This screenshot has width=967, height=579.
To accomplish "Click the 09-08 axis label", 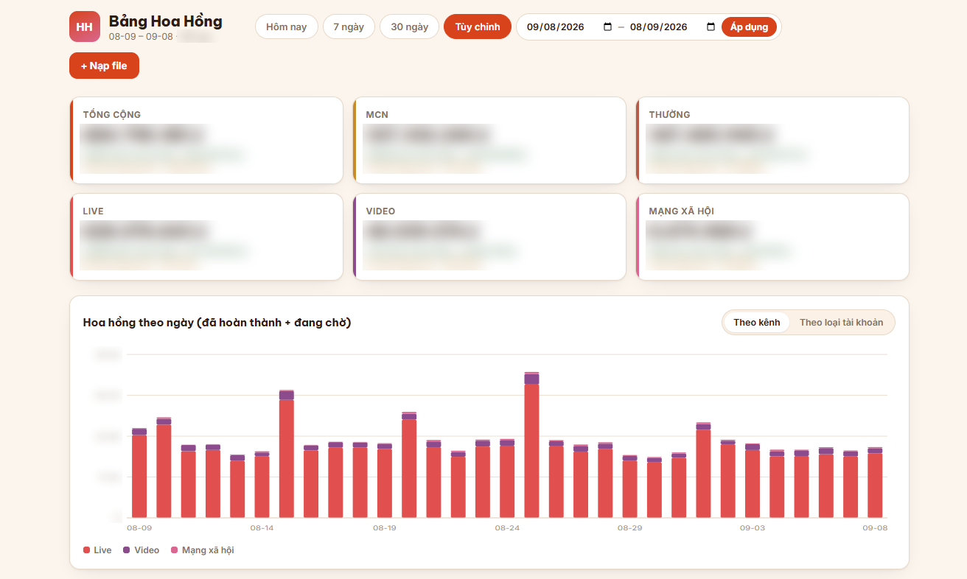I will pyautogui.click(x=875, y=528).
